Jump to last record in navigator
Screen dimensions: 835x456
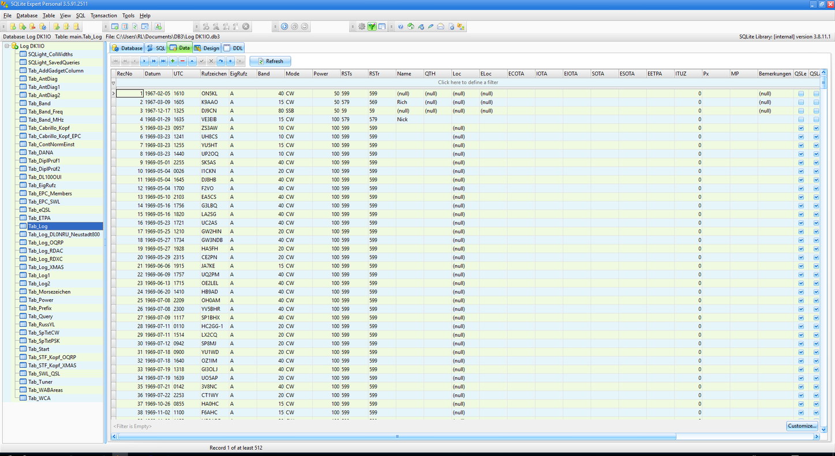(x=163, y=61)
